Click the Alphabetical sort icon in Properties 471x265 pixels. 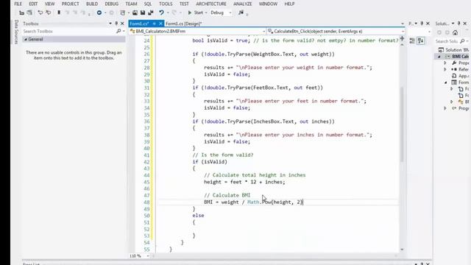420,41
